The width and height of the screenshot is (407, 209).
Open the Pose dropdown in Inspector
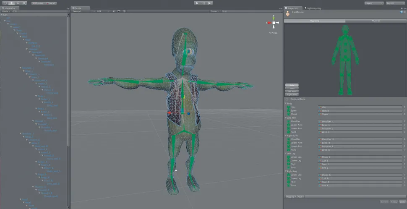pos(301,196)
